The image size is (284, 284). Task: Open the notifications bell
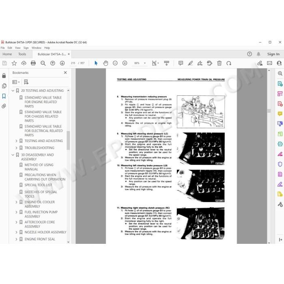tap(258, 54)
